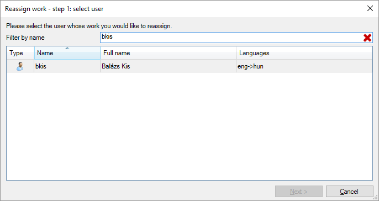Image resolution: width=379 pixels, height=201 pixels.
Task: Click the Next > button
Action: pyautogui.click(x=299, y=191)
